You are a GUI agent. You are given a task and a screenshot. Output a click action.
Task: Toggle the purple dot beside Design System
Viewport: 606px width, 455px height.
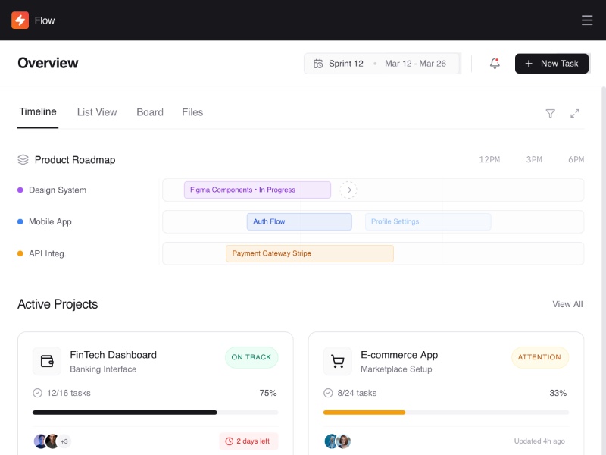(20, 190)
